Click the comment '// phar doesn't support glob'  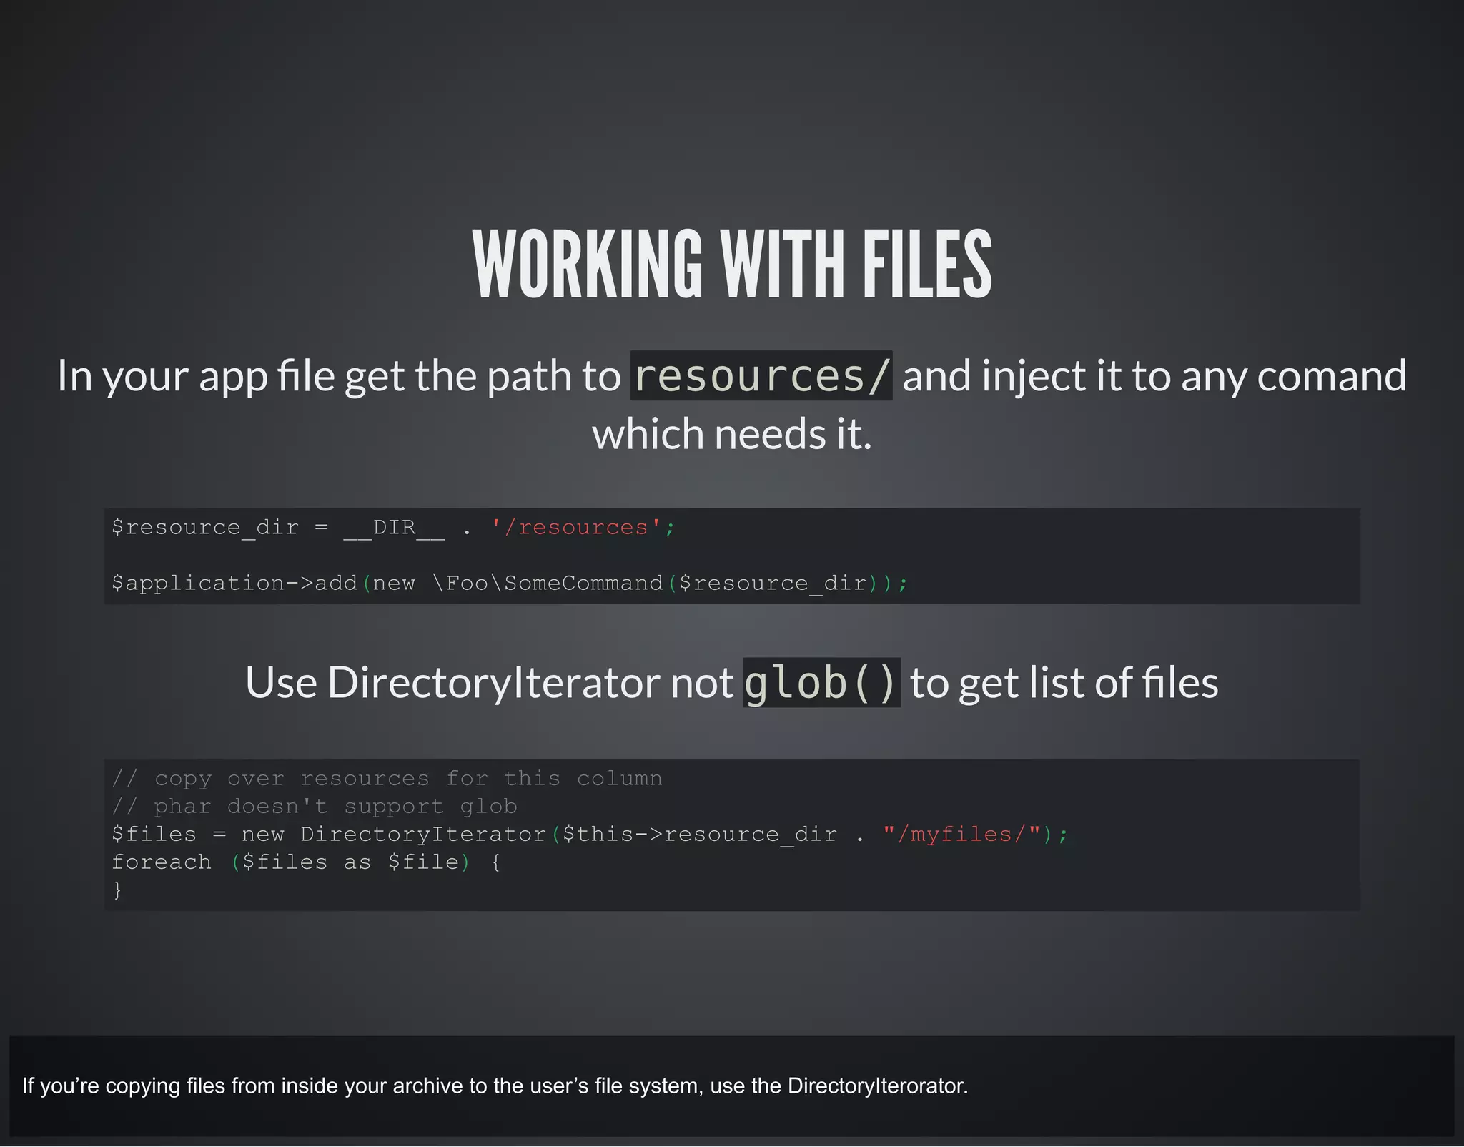click(x=314, y=806)
